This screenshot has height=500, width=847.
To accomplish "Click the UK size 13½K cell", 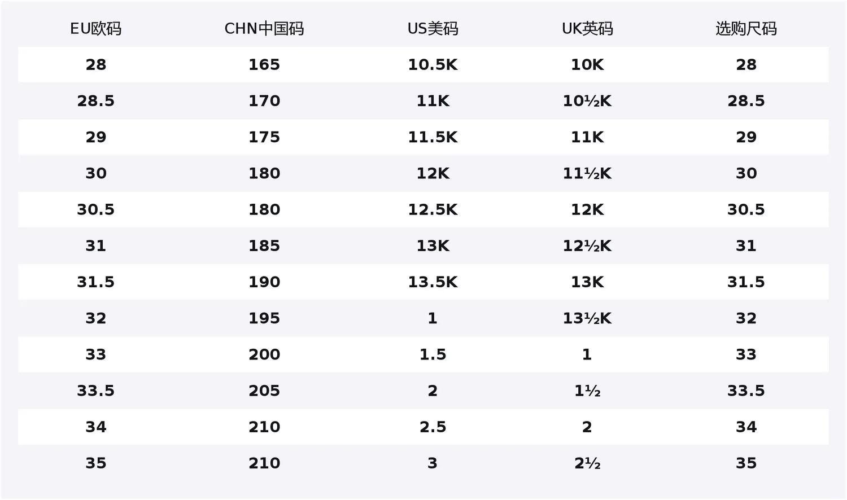I will [x=587, y=318].
